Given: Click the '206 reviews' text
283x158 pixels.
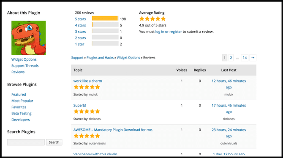Looking at the screenshot, I should (84, 13).
